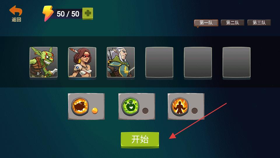Select the elf archer hero portrait

click(121, 62)
